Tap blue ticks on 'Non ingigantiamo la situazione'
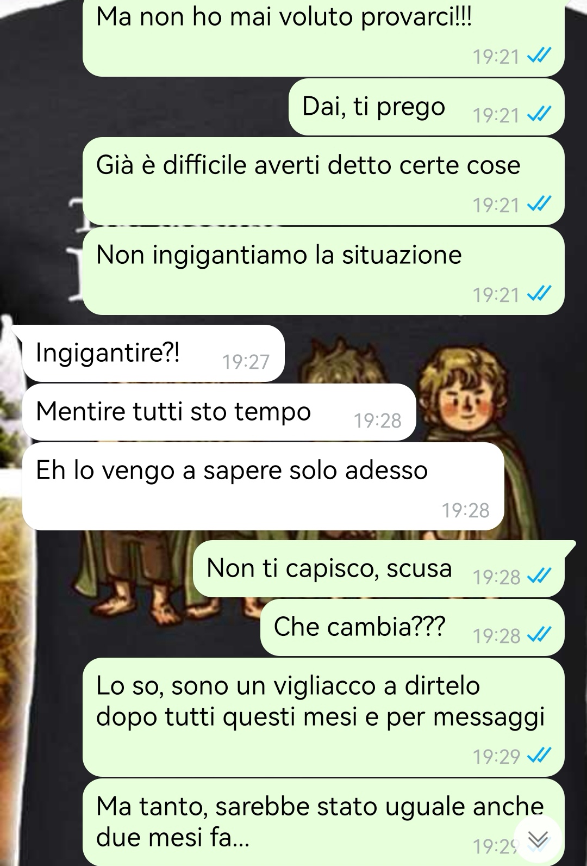 pyautogui.click(x=540, y=294)
